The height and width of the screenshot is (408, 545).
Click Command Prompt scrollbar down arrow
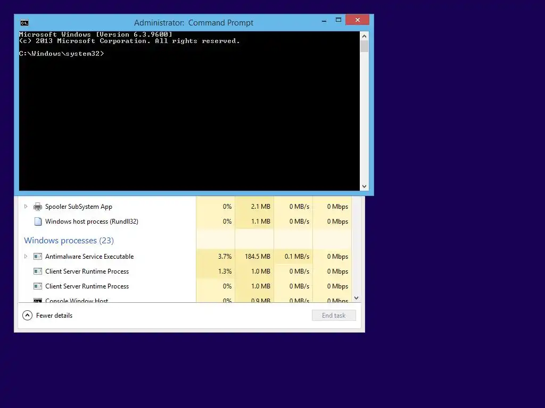[364, 186]
